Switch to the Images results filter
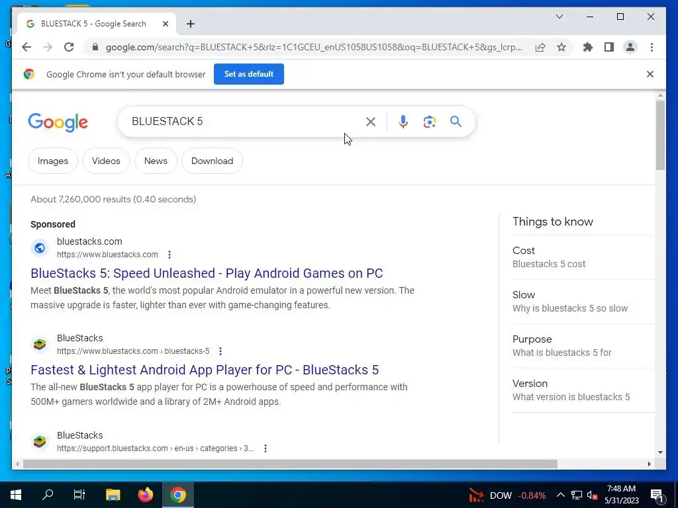This screenshot has width=678, height=508. [x=53, y=161]
